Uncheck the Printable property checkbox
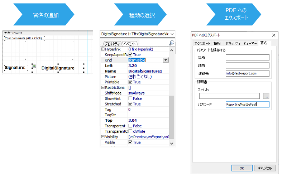 pyautogui.click(x=130, y=82)
